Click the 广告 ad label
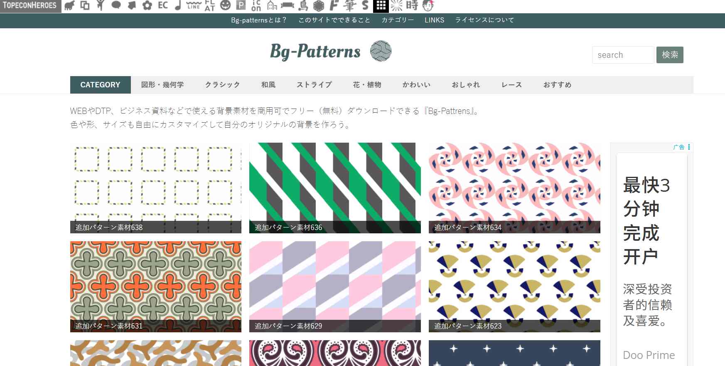The height and width of the screenshot is (366, 725). point(679,147)
